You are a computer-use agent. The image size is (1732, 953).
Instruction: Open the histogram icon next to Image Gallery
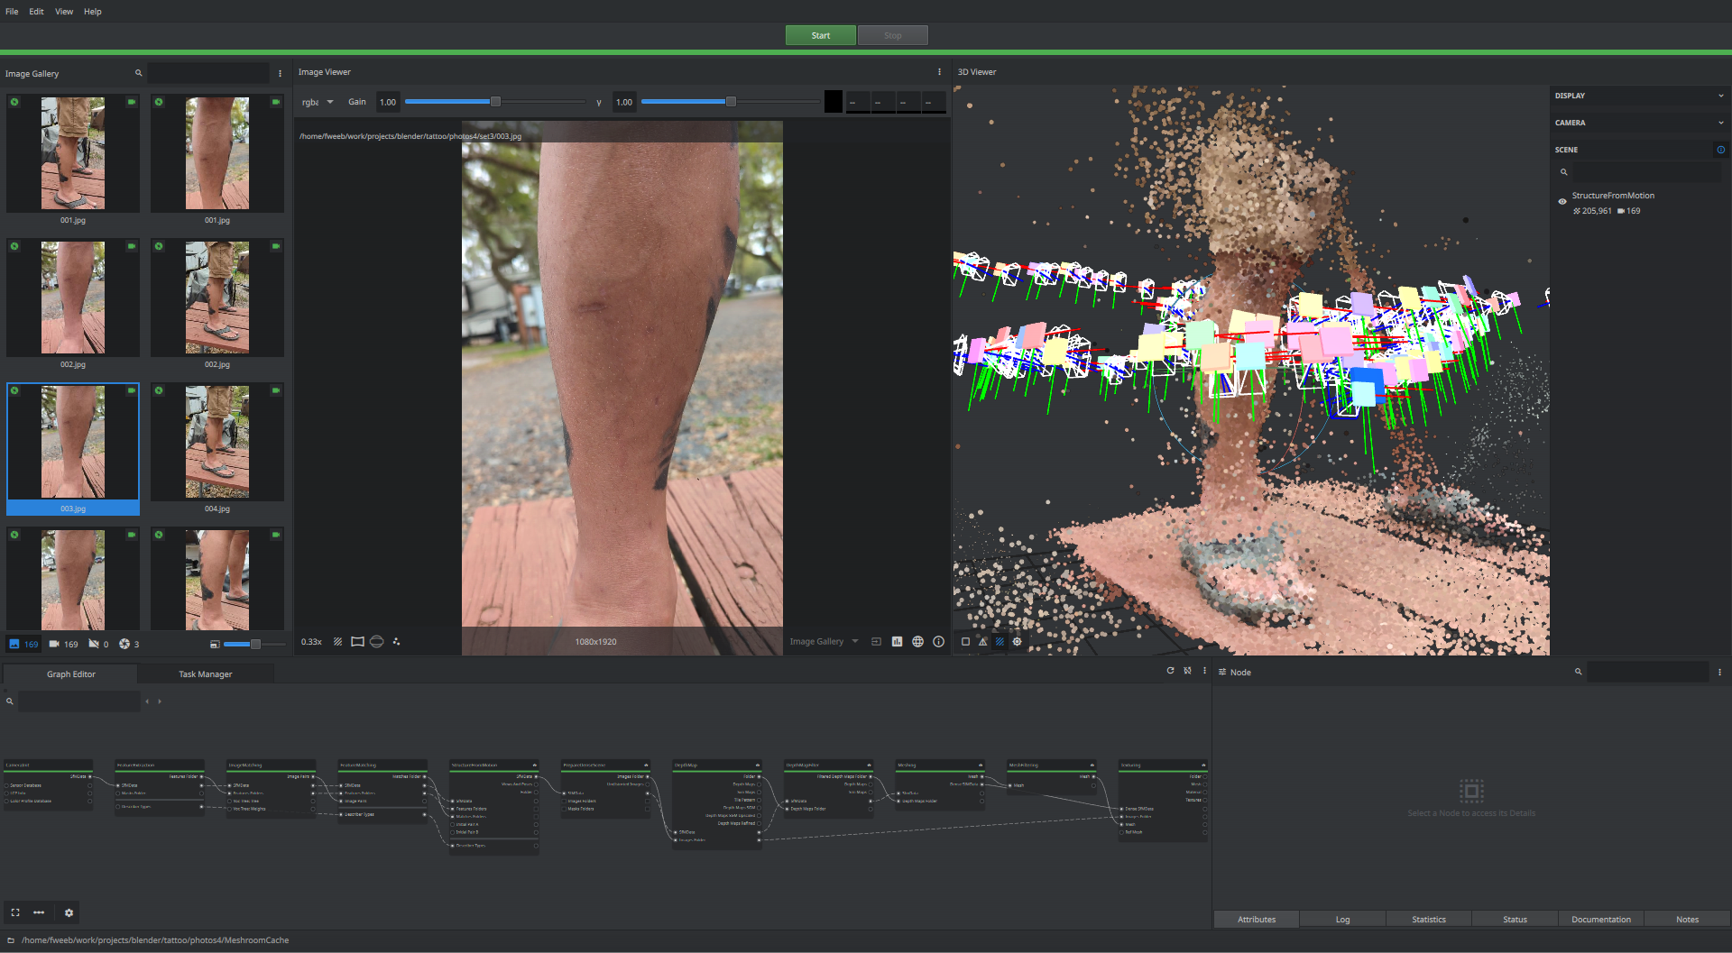tap(897, 641)
